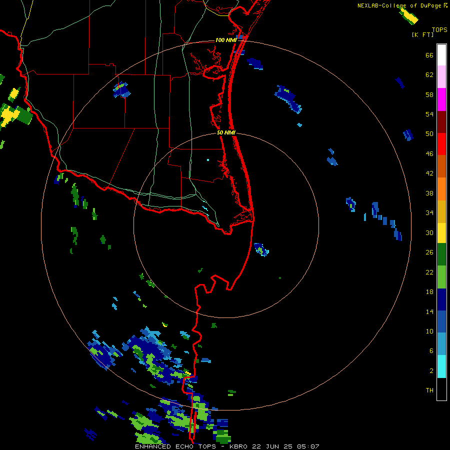Click the legend value 66

click(429, 55)
